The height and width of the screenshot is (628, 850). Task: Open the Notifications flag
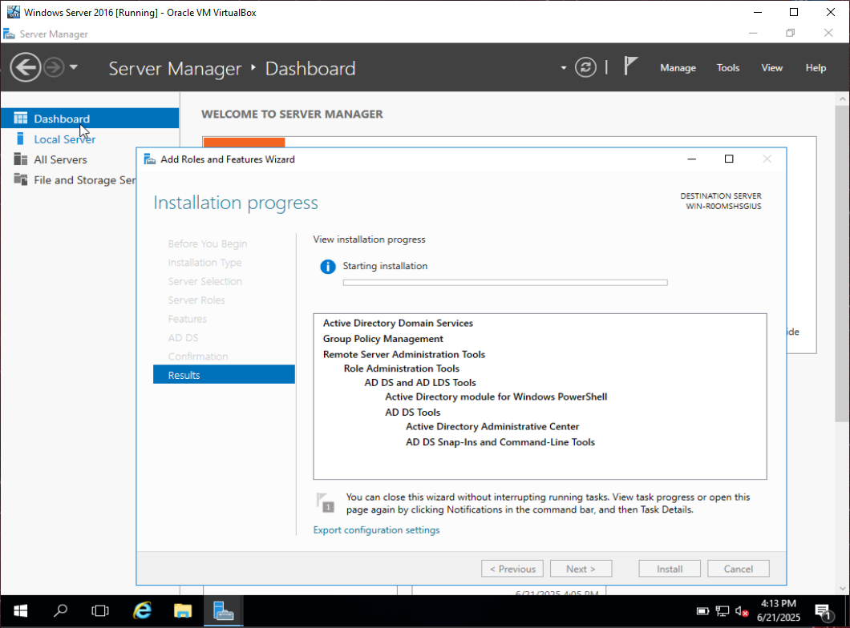630,66
